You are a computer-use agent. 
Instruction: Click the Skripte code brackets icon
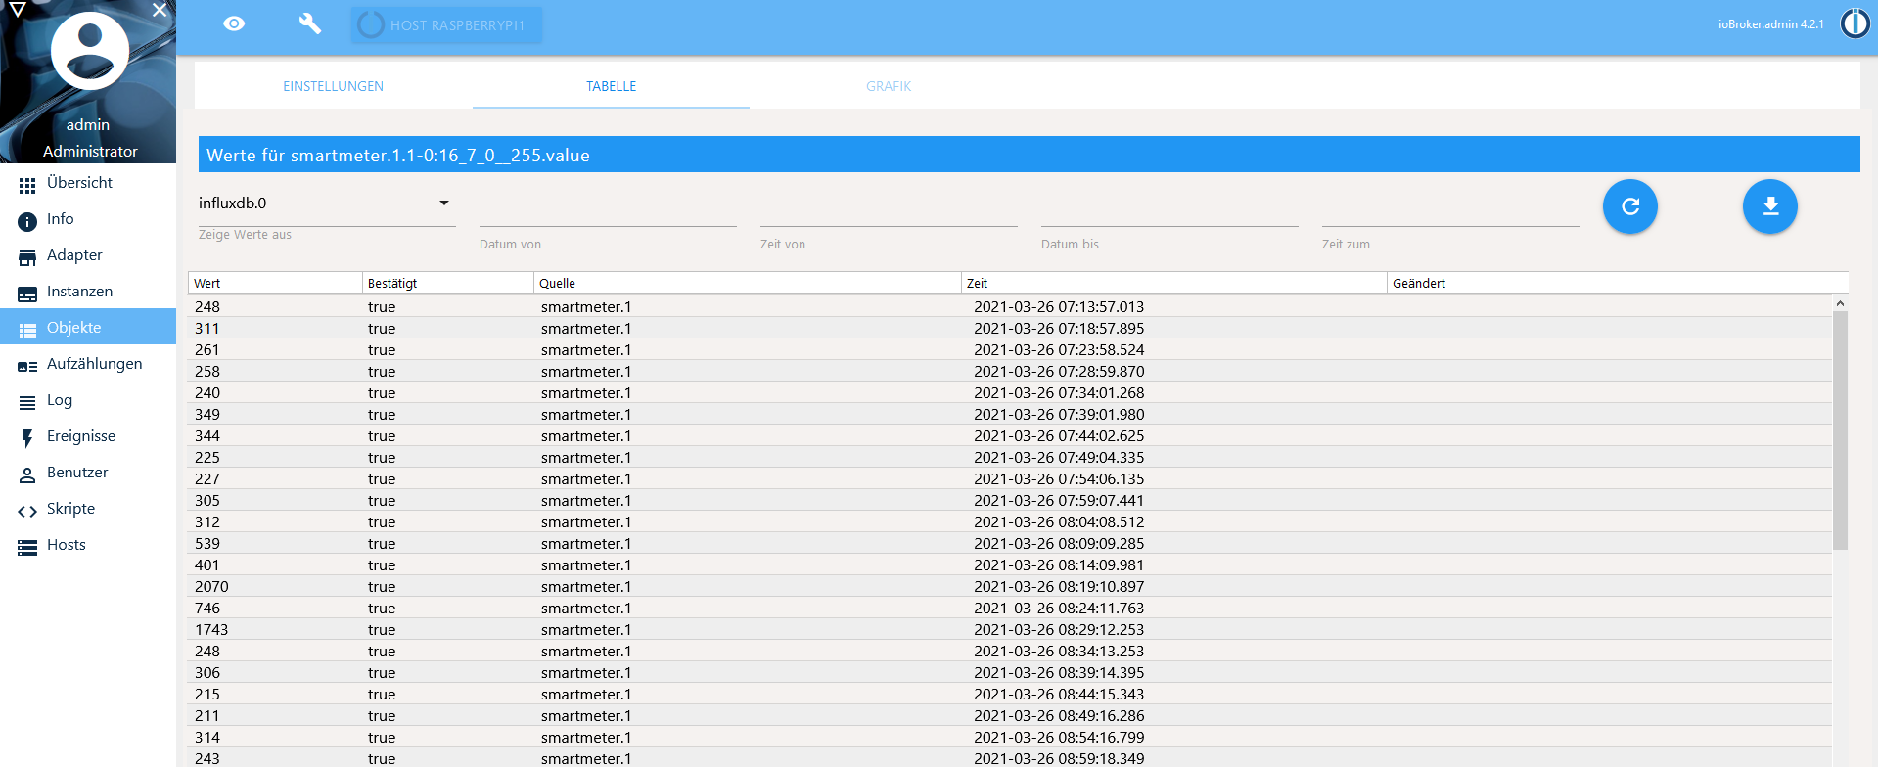coord(27,511)
